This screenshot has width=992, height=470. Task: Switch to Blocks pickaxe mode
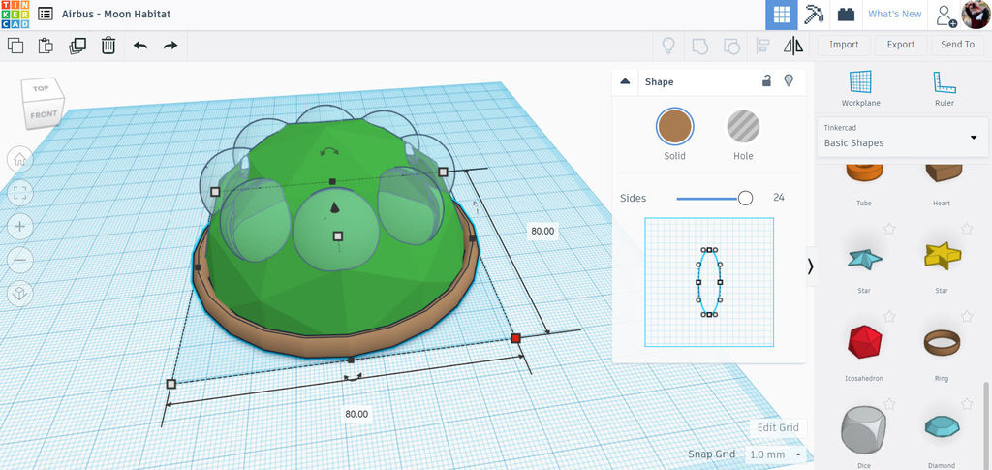814,15
